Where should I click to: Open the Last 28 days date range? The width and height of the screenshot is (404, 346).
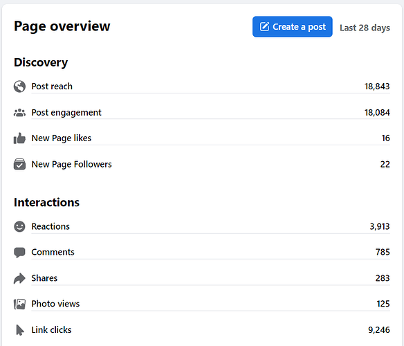click(x=365, y=28)
